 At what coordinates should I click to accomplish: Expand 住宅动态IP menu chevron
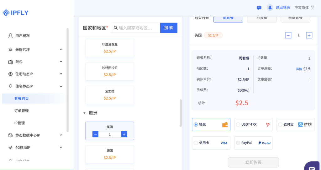(x=61, y=74)
